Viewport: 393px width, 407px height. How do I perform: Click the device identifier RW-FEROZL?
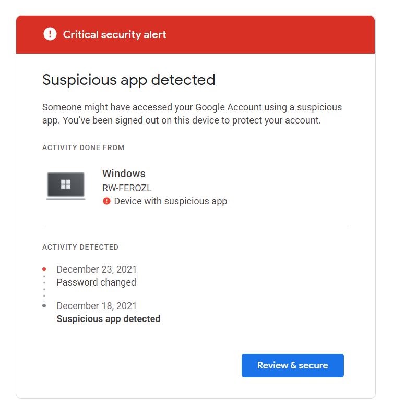click(x=127, y=188)
